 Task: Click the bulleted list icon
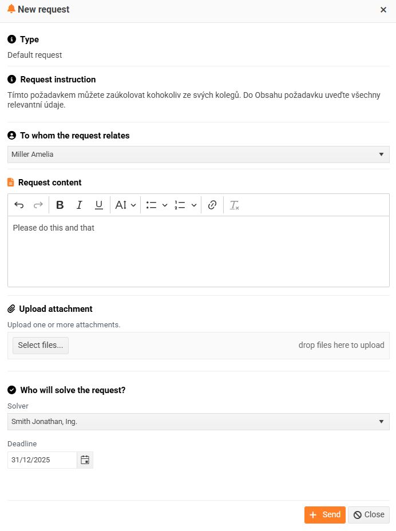pos(152,205)
